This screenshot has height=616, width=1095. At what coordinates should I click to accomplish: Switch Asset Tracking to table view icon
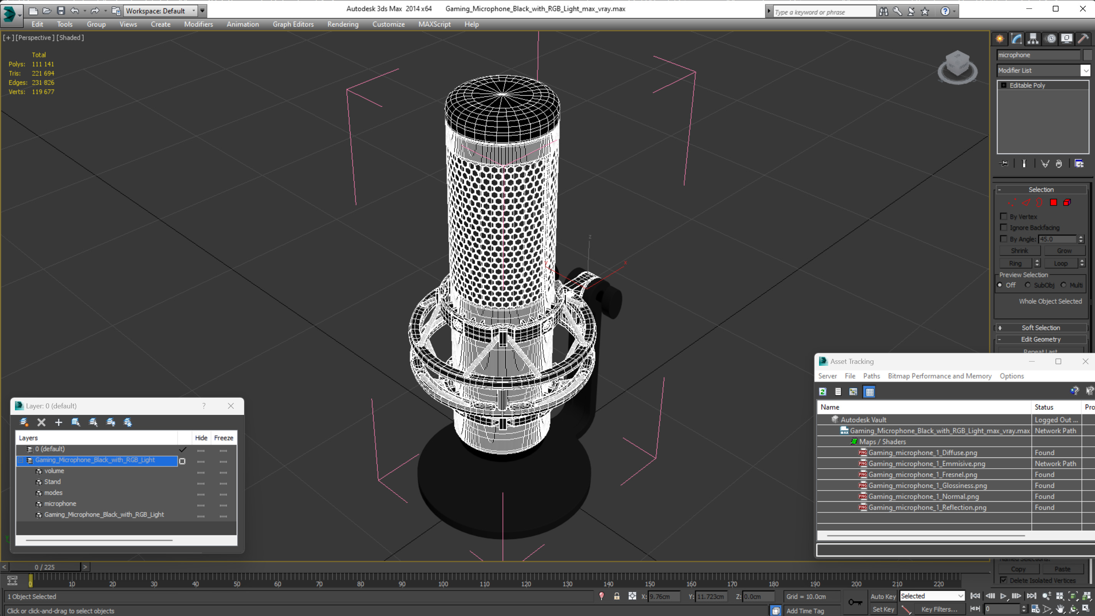870,391
